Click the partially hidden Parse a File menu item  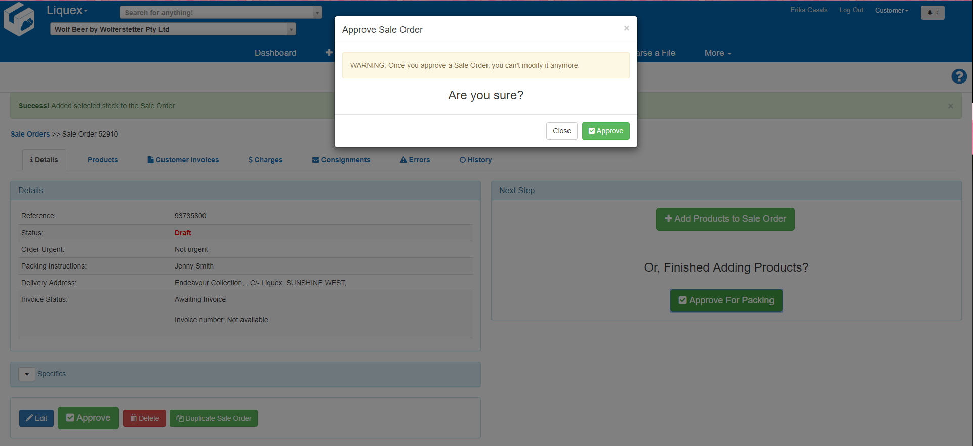click(x=657, y=53)
